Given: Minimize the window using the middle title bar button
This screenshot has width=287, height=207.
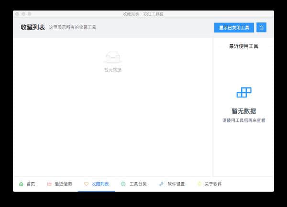Looking at the screenshot, I should pos(23,14).
